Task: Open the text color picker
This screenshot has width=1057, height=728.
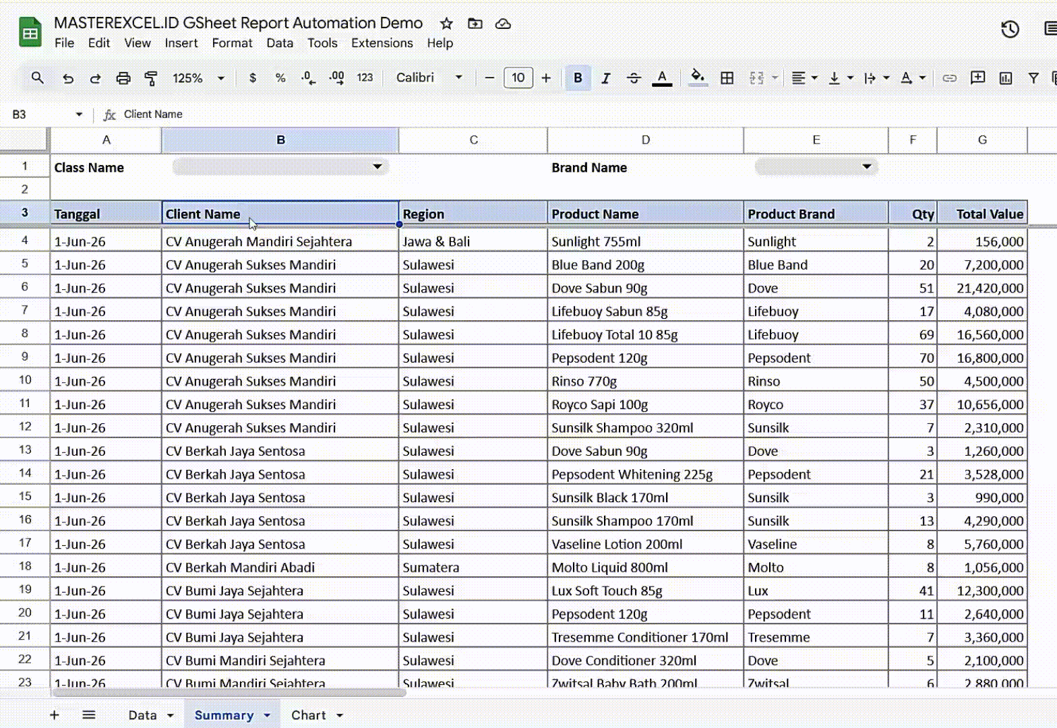Action: pos(662,78)
